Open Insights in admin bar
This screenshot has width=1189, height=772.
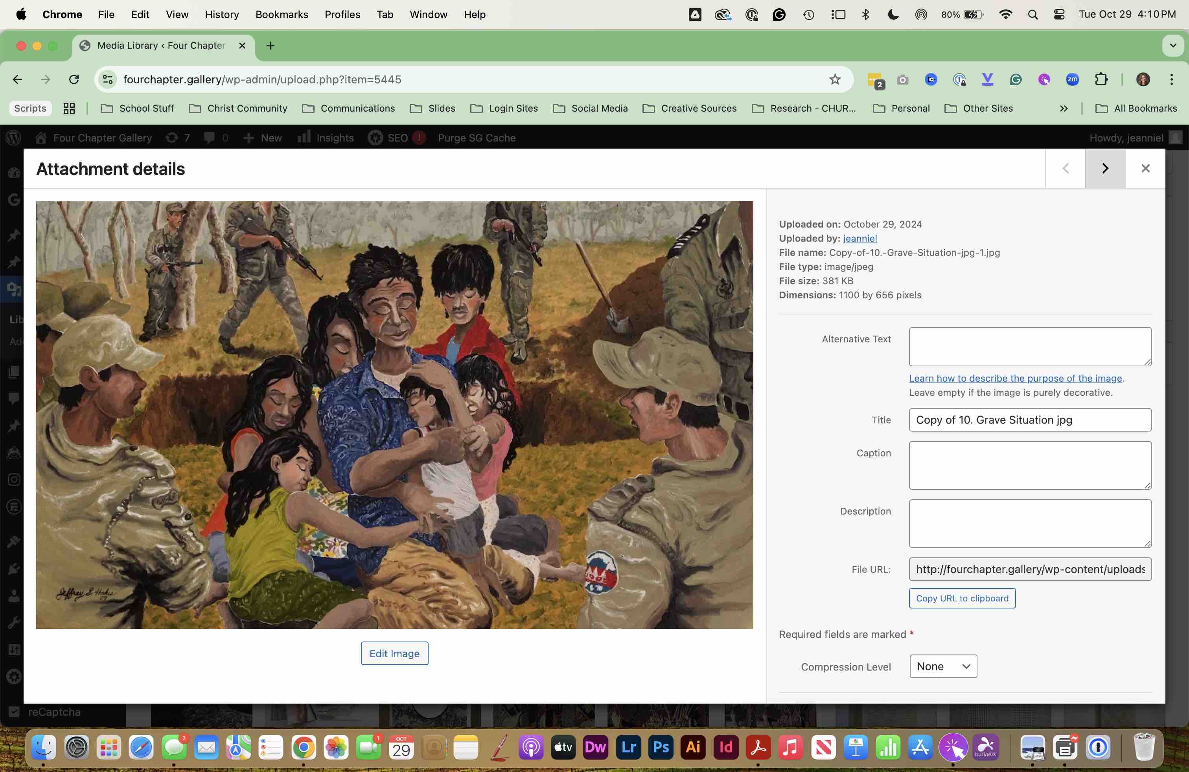(326, 137)
